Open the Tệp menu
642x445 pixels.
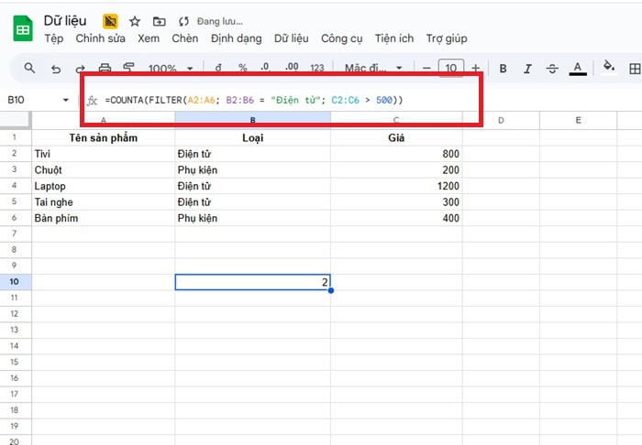[x=53, y=38]
